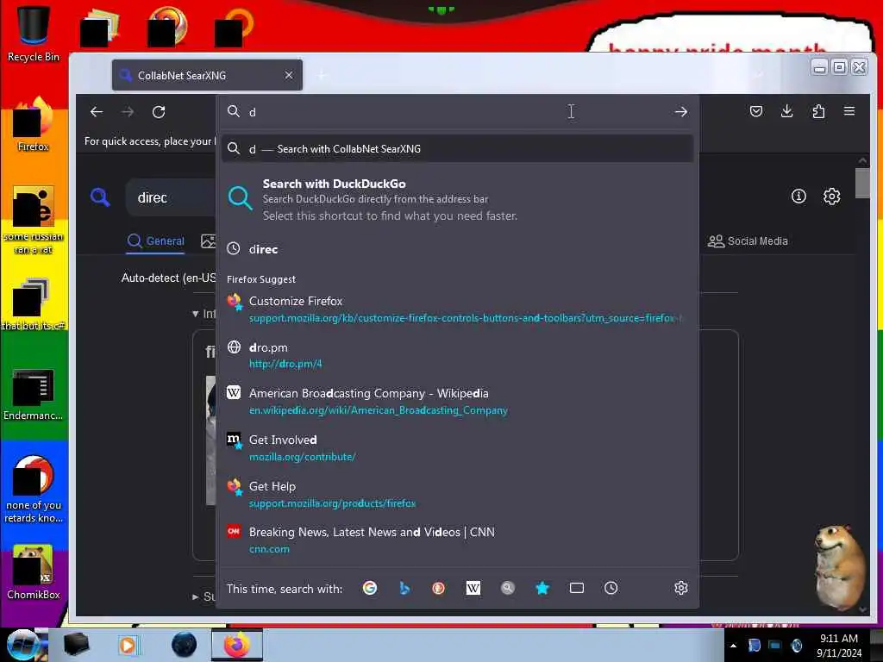Select Social Media search tab
This screenshot has height=662, width=883.
pos(748,241)
